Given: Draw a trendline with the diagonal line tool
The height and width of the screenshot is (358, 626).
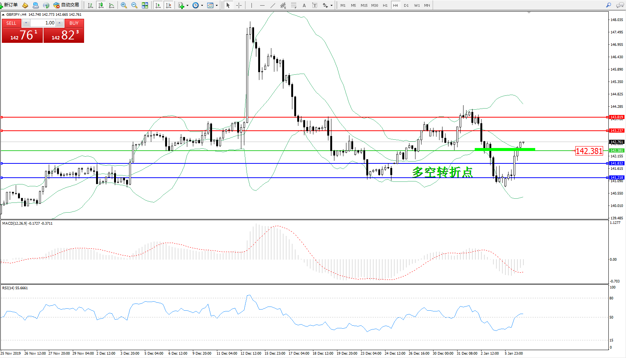Looking at the screenshot, I should coord(273,5).
